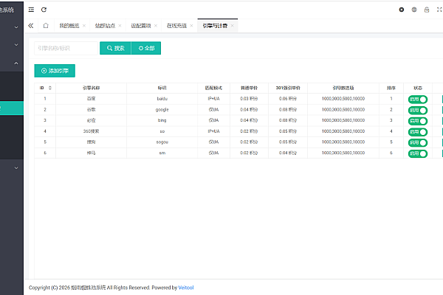This screenshot has height=295, width=443.
Task: Toggle the status switch for baidu row
Action: 418,100
